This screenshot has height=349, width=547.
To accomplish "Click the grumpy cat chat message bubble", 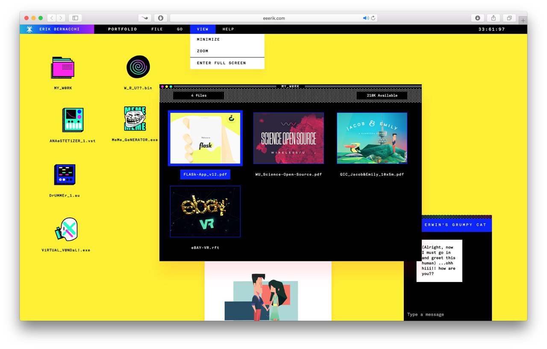I will pyautogui.click(x=439, y=261).
